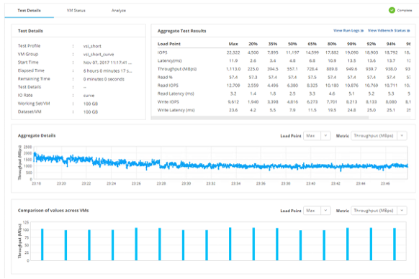Open the VM Status tab
The image size is (419, 279).
click(76, 10)
